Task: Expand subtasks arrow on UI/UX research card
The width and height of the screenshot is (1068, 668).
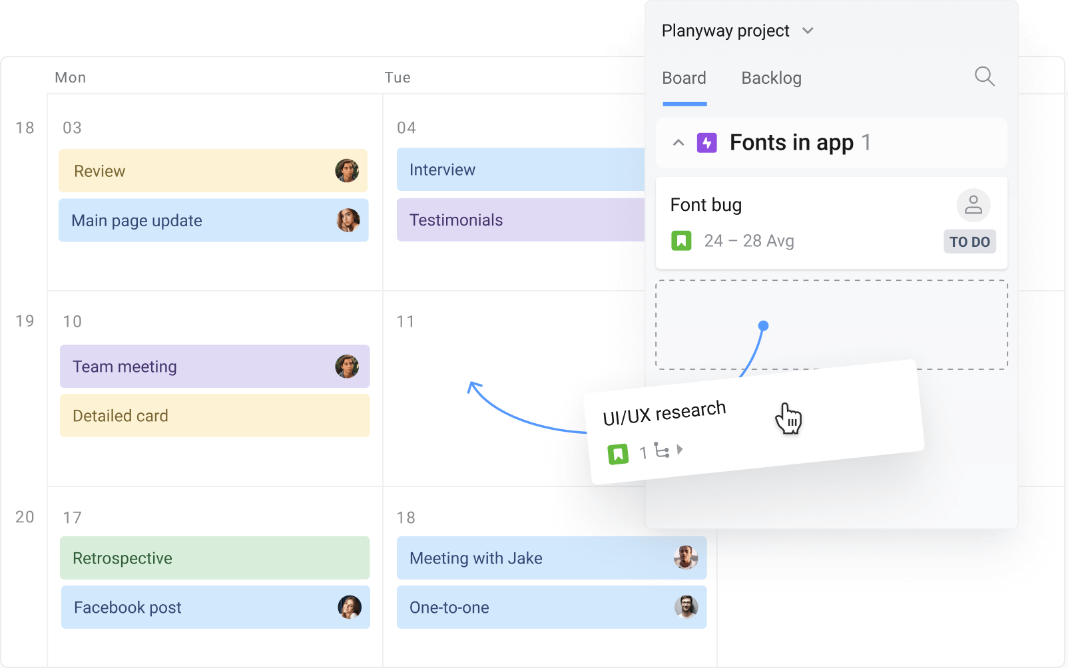Action: (x=680, y=449)
